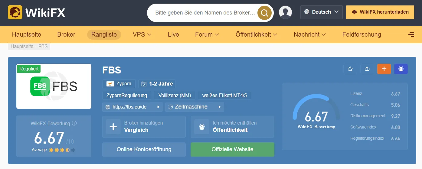This screenshot has height=169, width=422.
Task: Add FBS to favorites with star icon
Action: pos(350,69)
